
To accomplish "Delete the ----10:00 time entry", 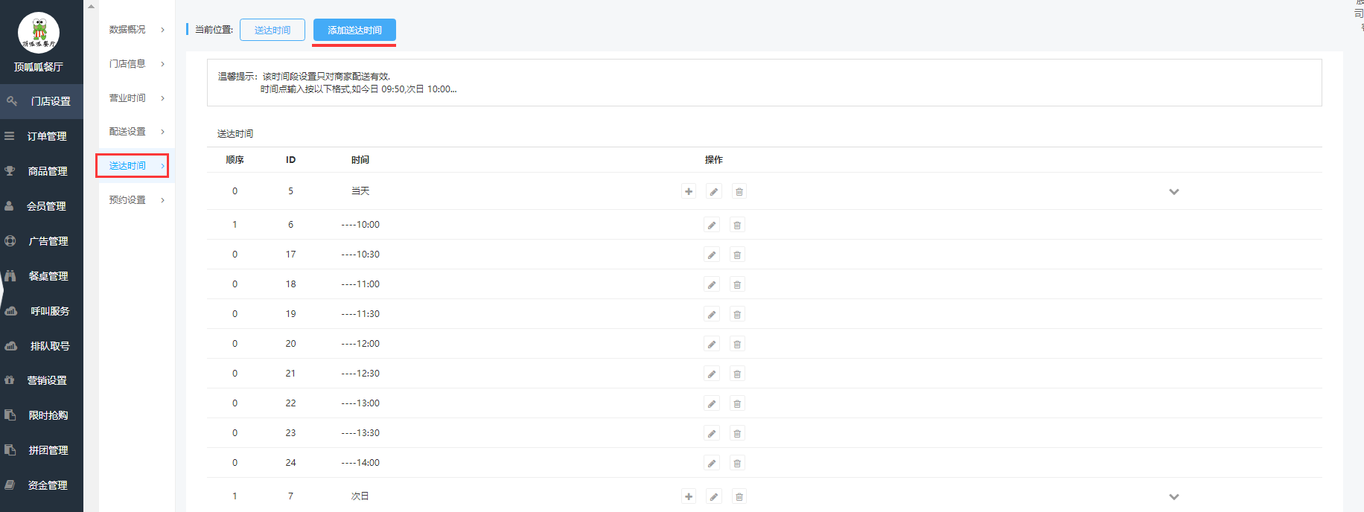I will pyautogui.click(x=737, y=225).
